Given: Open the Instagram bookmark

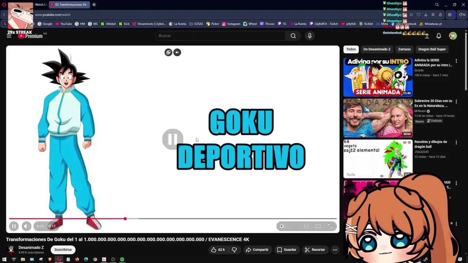Looking at the screenshot, I should click(x=231, y=24).
